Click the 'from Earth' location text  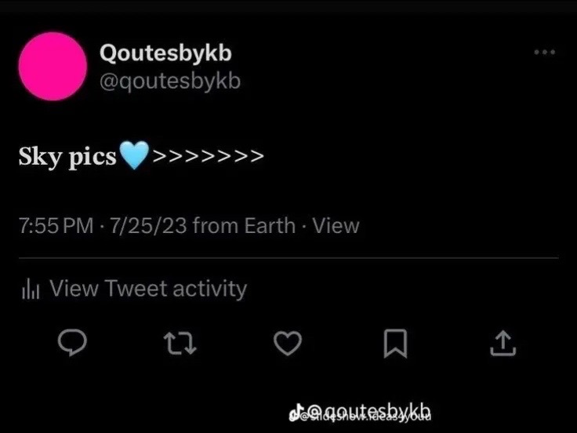(x=244, y=226)
